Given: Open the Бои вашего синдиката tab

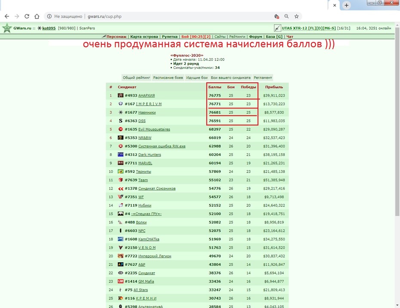Looking at the screenshot, I should point(231,78).
